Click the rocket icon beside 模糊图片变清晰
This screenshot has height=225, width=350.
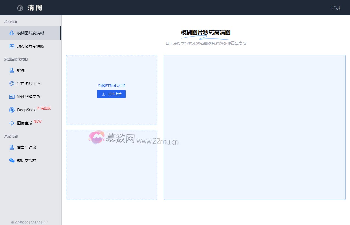tap(12, 33)
